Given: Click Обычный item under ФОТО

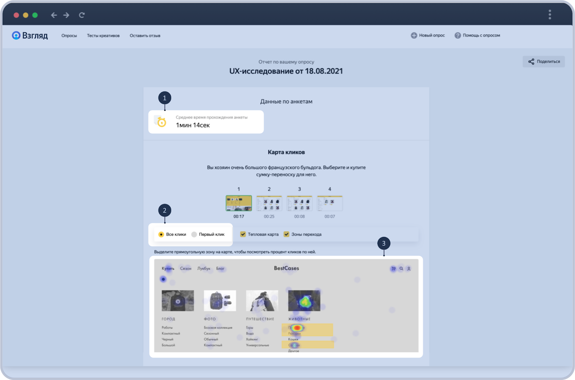Looking at the screenshot, I should [x=211, y=339].
